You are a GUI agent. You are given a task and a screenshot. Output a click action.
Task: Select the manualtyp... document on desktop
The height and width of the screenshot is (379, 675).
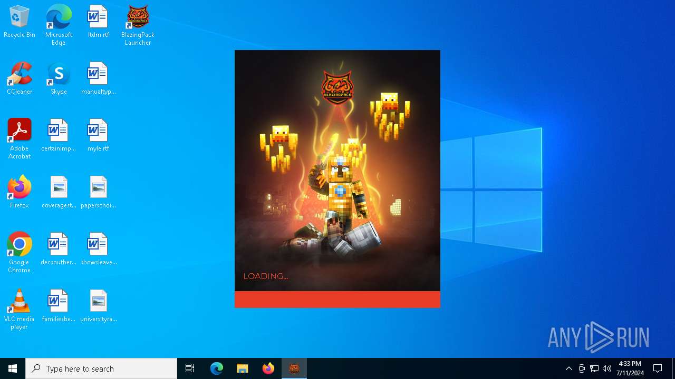click(98, 78)
